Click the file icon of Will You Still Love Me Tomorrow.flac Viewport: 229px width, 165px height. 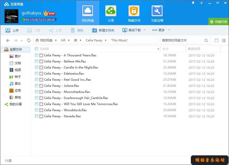(41, 104)
